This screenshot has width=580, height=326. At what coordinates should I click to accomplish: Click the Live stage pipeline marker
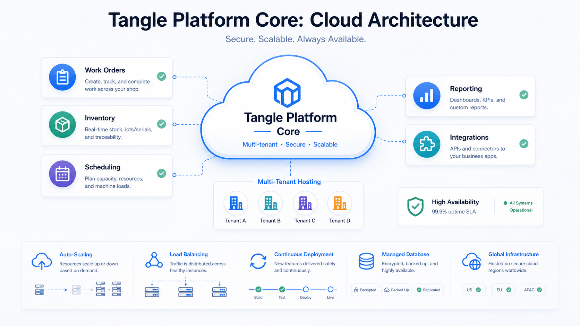[331, 289]
